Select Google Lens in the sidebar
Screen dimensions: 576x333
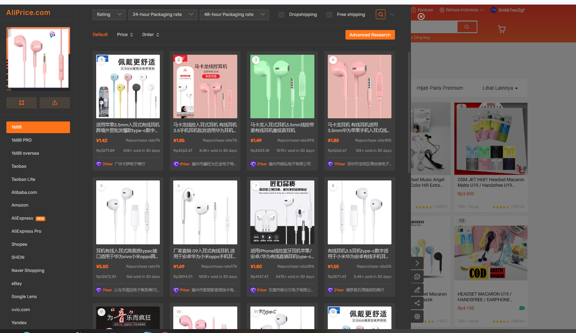(24, 297)
